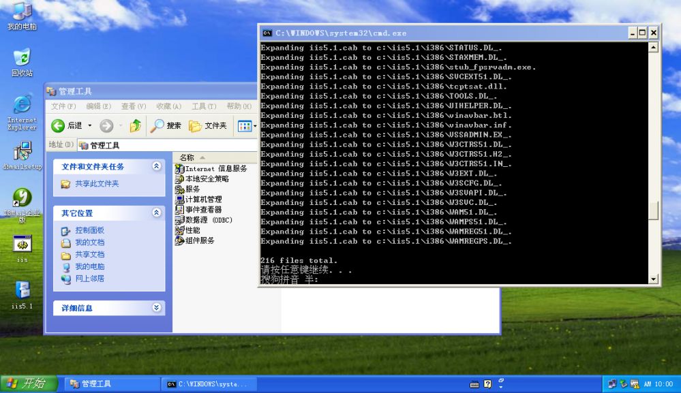
Task: Click the security alert tray icon
Action: (635, 384)
